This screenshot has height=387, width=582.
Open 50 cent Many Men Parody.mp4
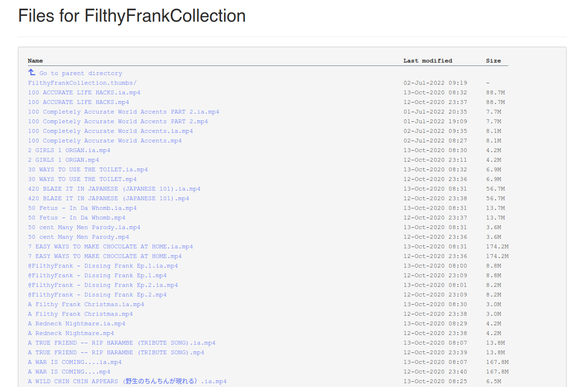78,237
